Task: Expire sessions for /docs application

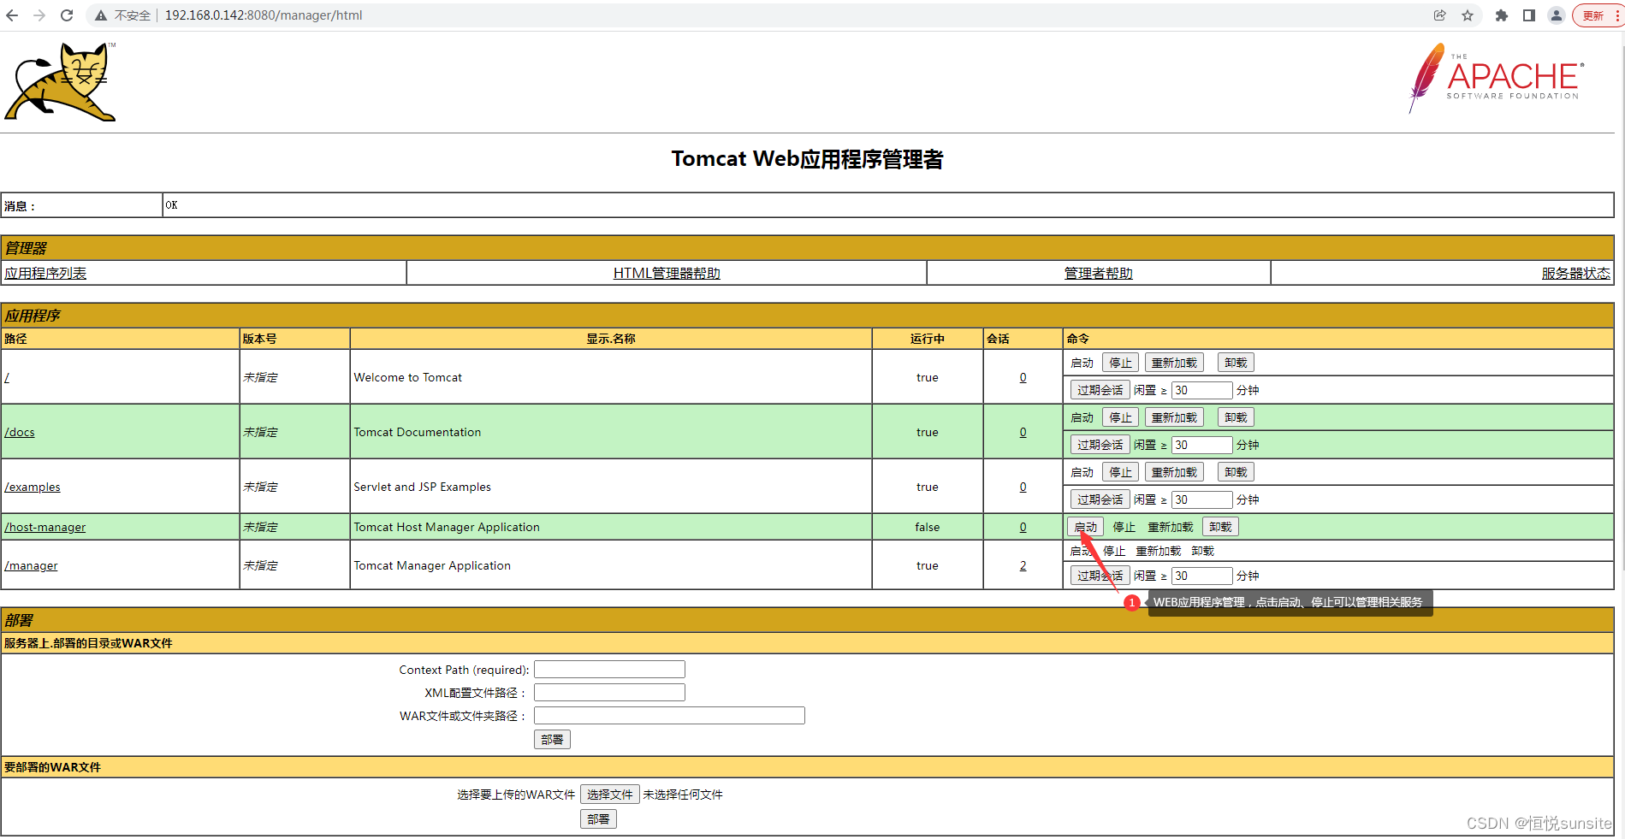Action: [x=1100, y=445]
